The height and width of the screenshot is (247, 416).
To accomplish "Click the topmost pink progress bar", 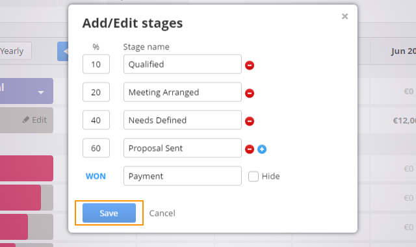I will coord(27,168).
